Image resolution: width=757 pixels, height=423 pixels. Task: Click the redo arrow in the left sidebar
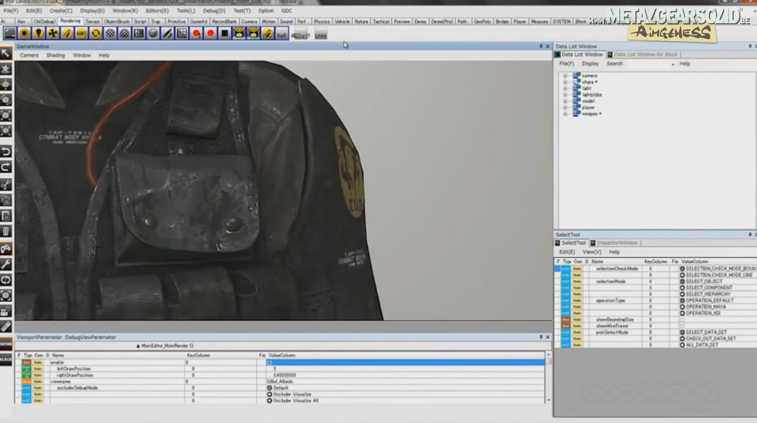pyautogui.click(x=6, y=167)
